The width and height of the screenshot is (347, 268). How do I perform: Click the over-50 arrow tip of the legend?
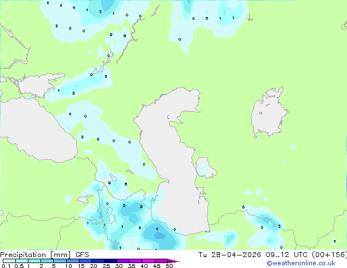[173, 261]
